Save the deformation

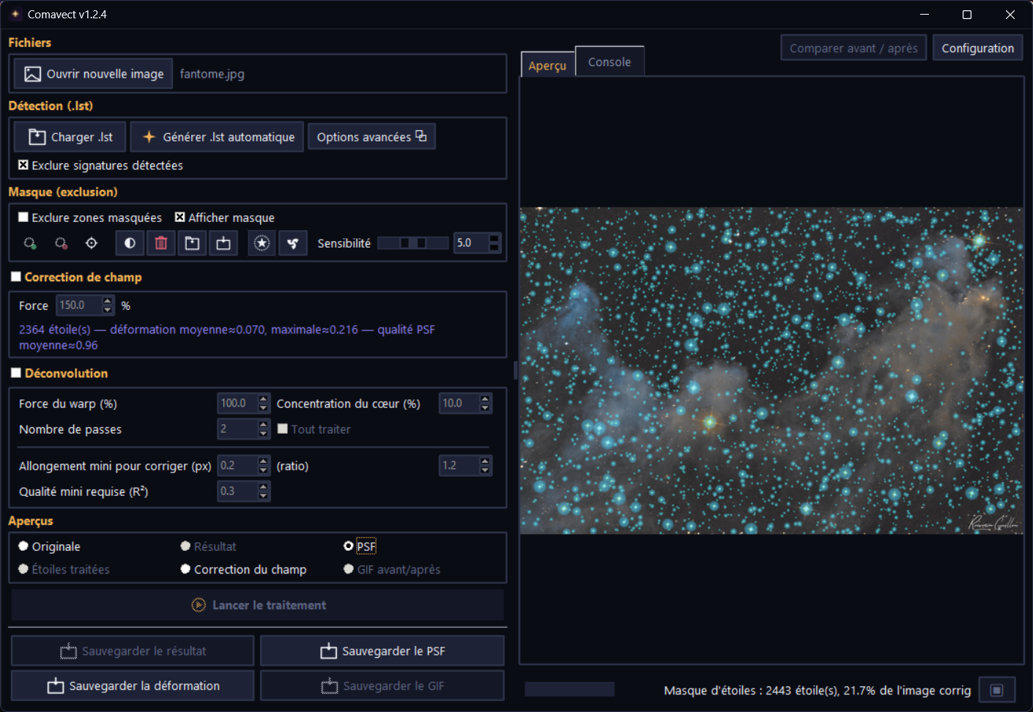click(133, 686)
